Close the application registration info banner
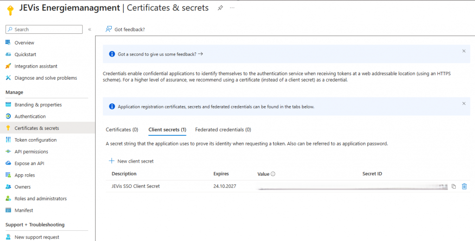This screenshot has height=241, width=475. pyautogui.click(x=463, y=103)
